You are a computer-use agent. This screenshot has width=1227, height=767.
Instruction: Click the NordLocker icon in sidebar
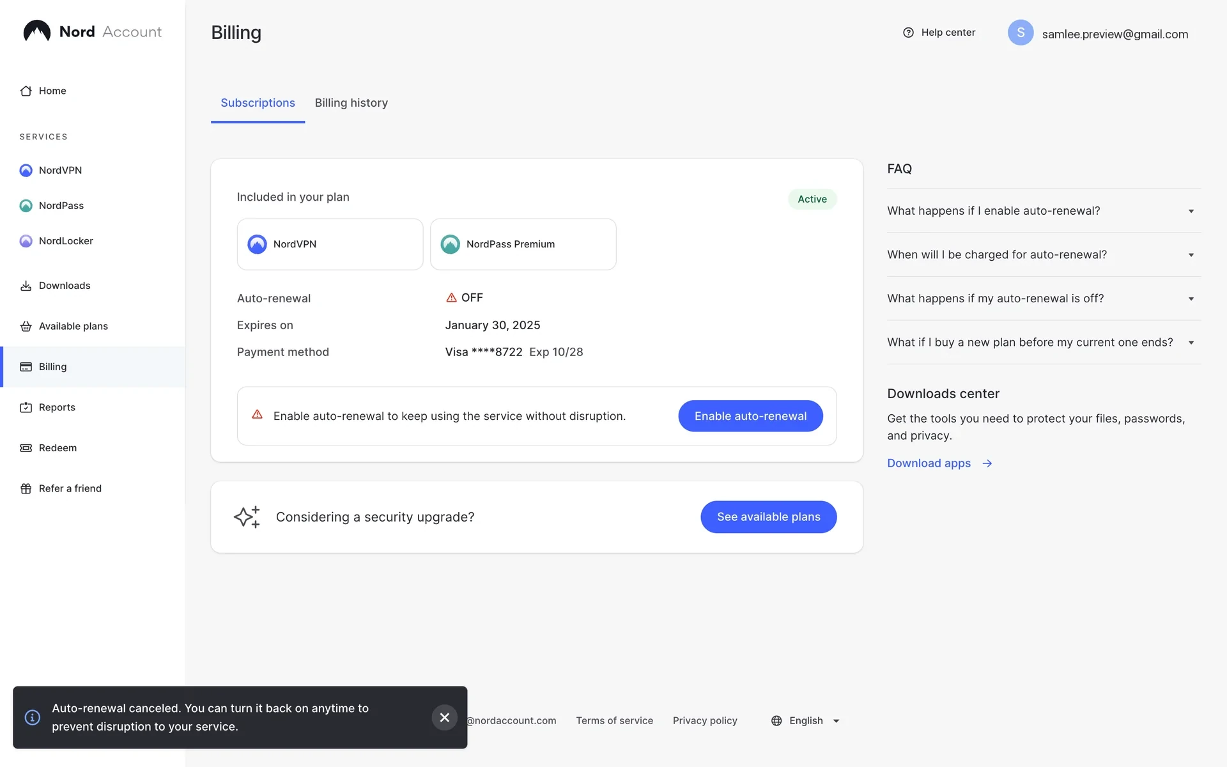coord(26,241)
